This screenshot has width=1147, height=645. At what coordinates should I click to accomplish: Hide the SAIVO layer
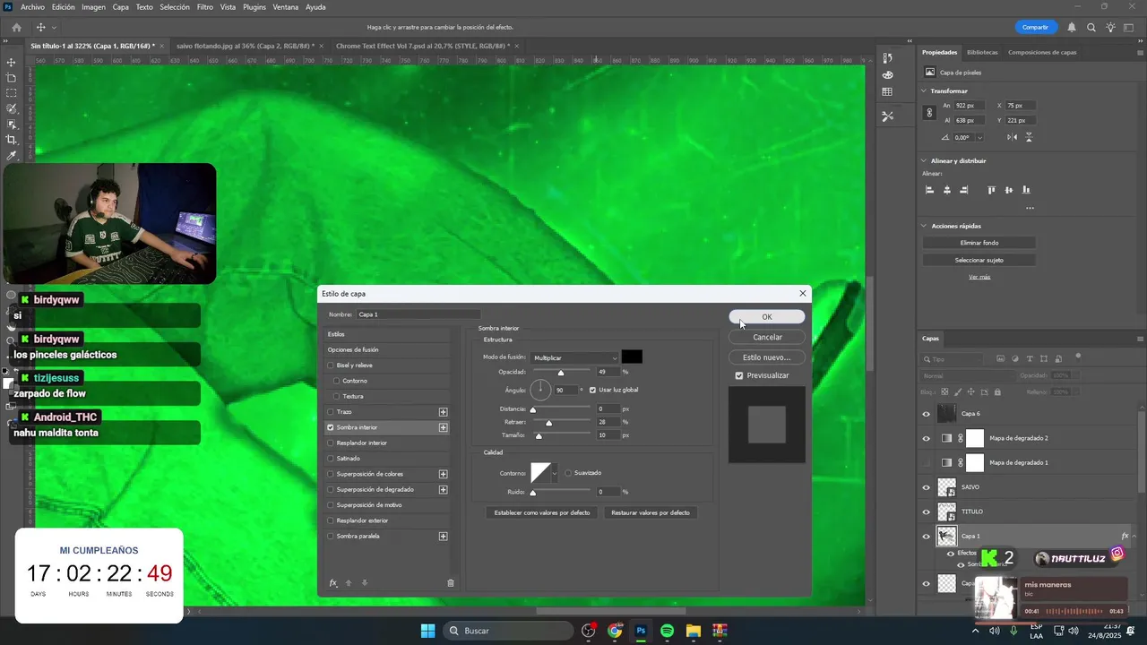[927, 487]
